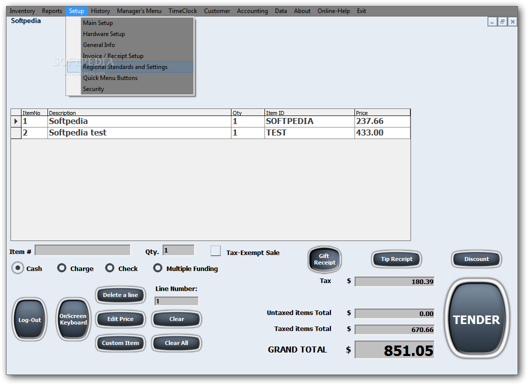Screen dimensions: 528x385
Task: Click the GRAND TOTAL amount field
Action: click(x=394, y=350)
